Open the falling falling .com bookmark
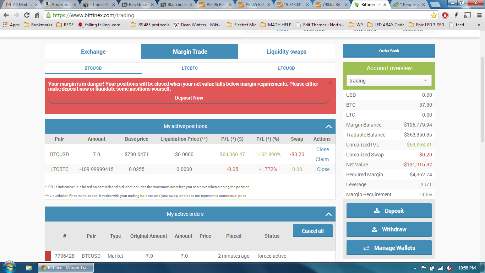The width and height of the screenshot is (485, 273). coord(101,25)
